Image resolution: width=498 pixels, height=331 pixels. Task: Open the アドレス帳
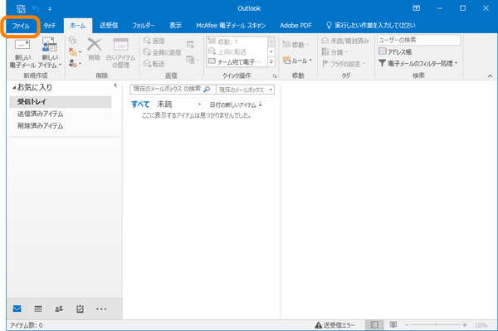tap(395, 51)
